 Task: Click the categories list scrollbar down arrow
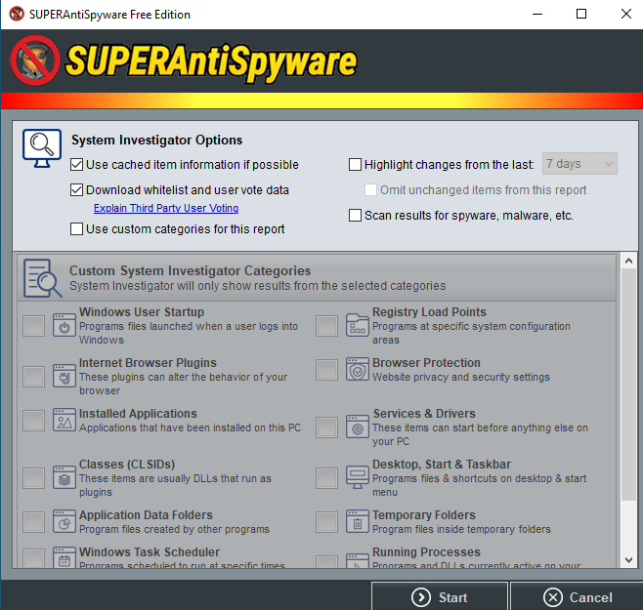point(628,559)
